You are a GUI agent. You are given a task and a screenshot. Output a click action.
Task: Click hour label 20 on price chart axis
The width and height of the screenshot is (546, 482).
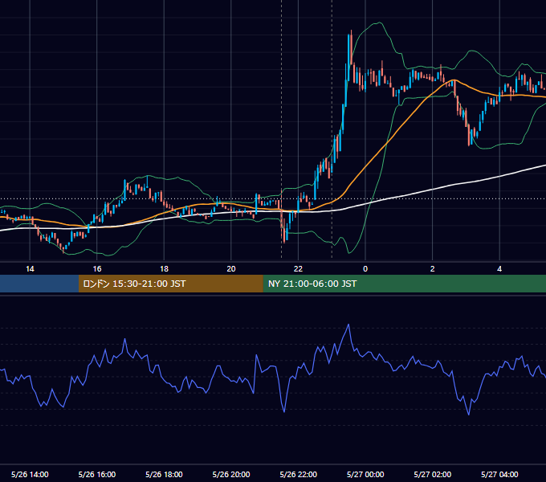[231, 269]
